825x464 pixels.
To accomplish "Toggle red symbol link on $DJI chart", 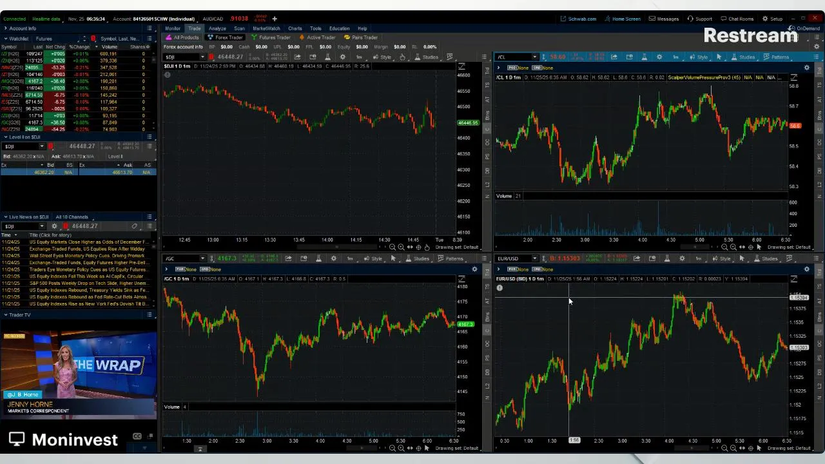I will (x=211, y=57).
